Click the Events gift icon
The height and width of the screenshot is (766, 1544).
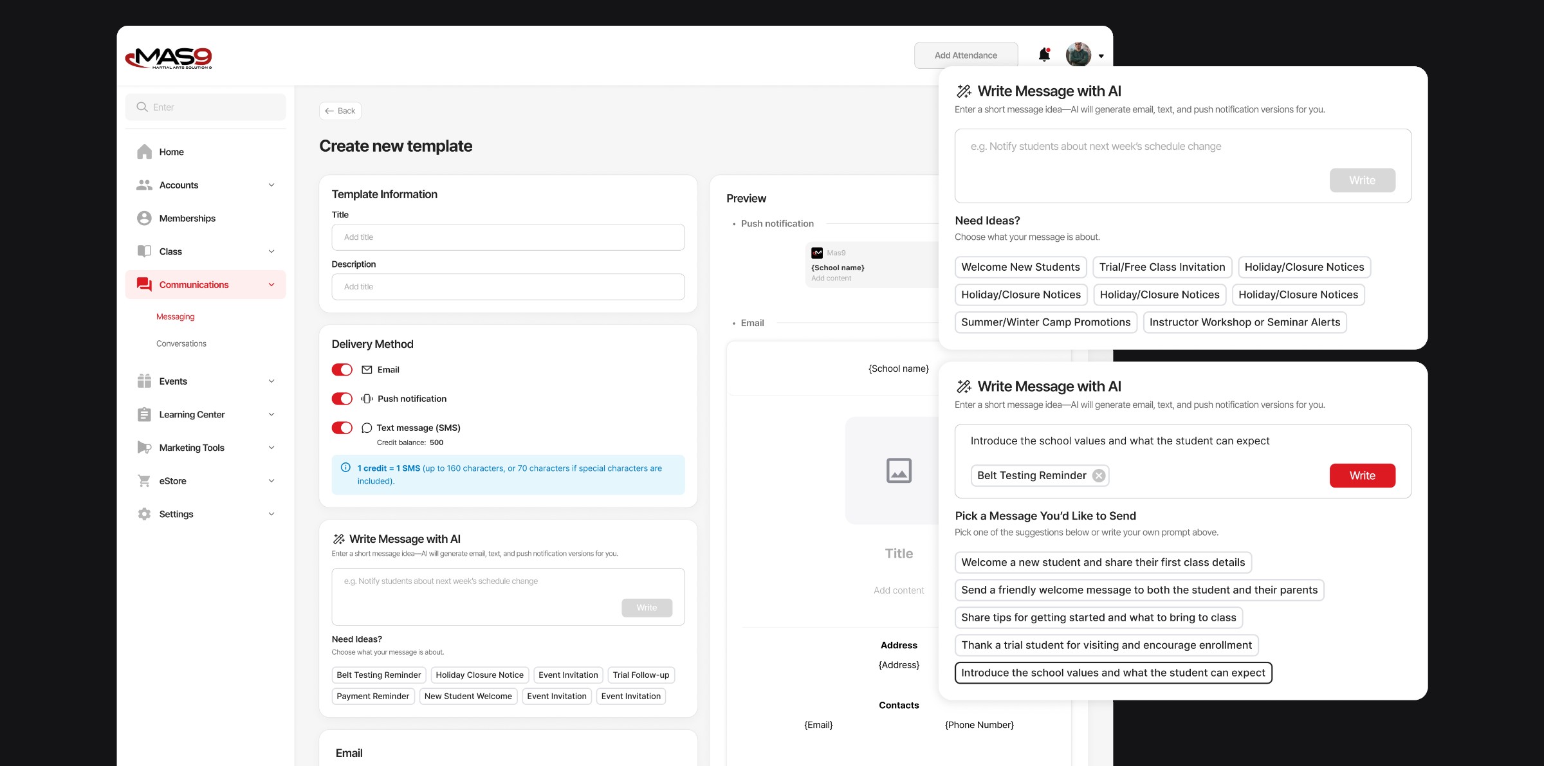144,381
